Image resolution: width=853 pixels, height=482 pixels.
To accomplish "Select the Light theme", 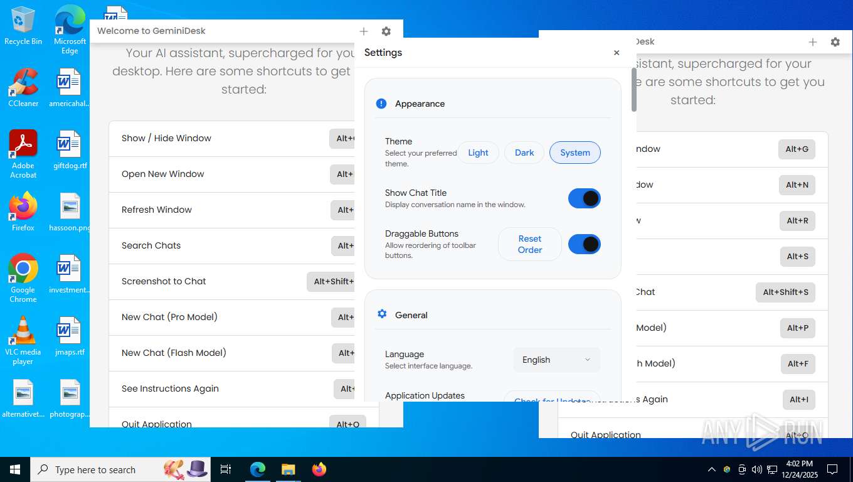I will pyautogui.click(x=478, y=153).
